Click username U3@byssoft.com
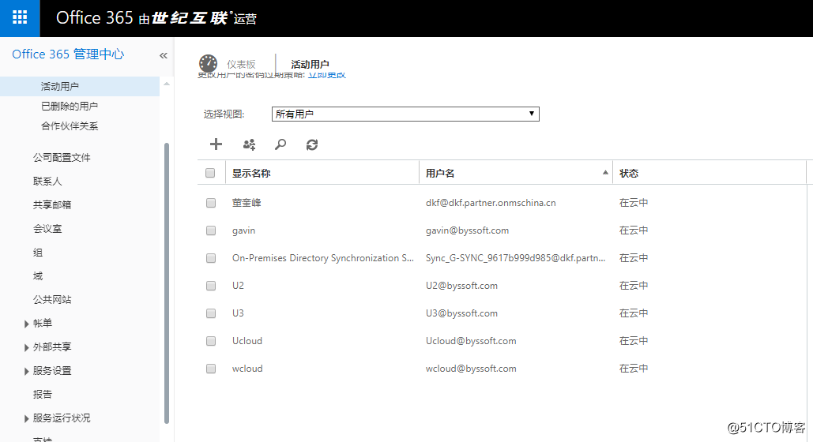Viewport: 813px width, 442px height. [x=461, y=313]
